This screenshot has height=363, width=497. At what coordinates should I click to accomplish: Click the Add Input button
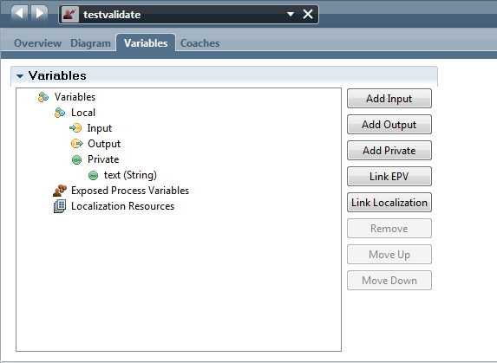389,99
